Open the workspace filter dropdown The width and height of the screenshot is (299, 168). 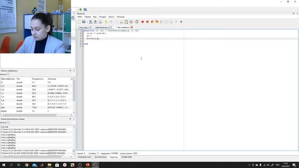(x=74, y=74)
